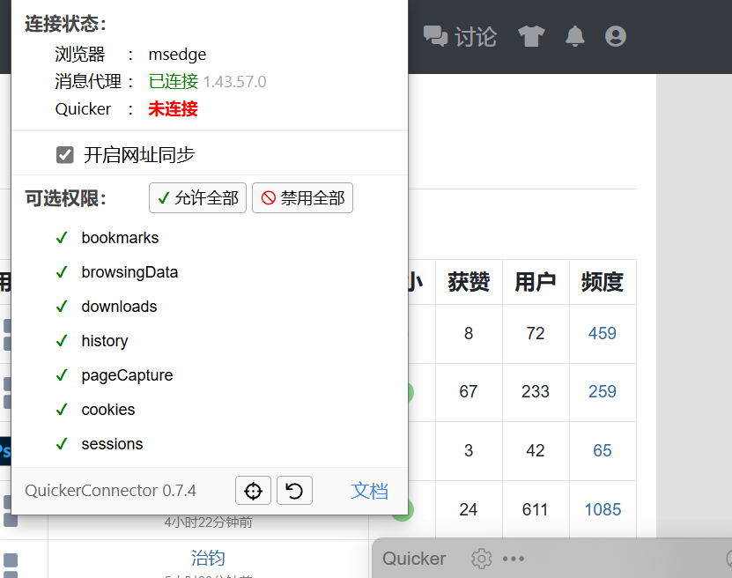Open the 文档 documentation link
This screenshot has height=578, width=732.
point(369,491)
